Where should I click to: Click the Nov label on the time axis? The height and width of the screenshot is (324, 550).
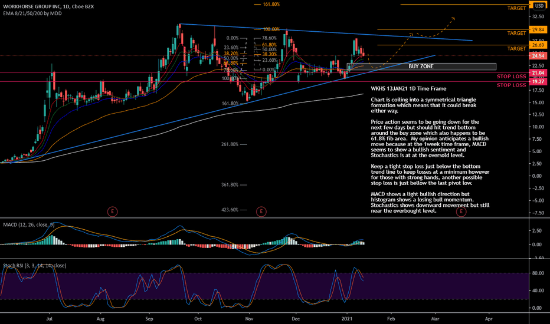pos(249,319)
